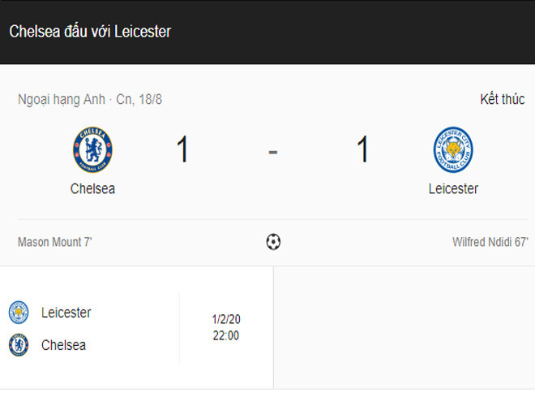Viewport: 535px width, 406px height.
Task: Click the large Chelsea crest beside the score
Action: 92,150
